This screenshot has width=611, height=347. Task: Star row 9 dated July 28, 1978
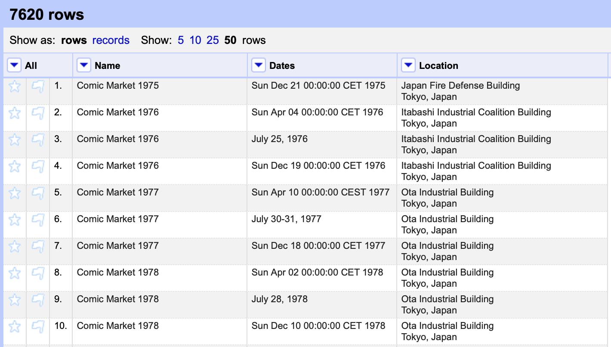pyautogui.click(x=15, y=300)
